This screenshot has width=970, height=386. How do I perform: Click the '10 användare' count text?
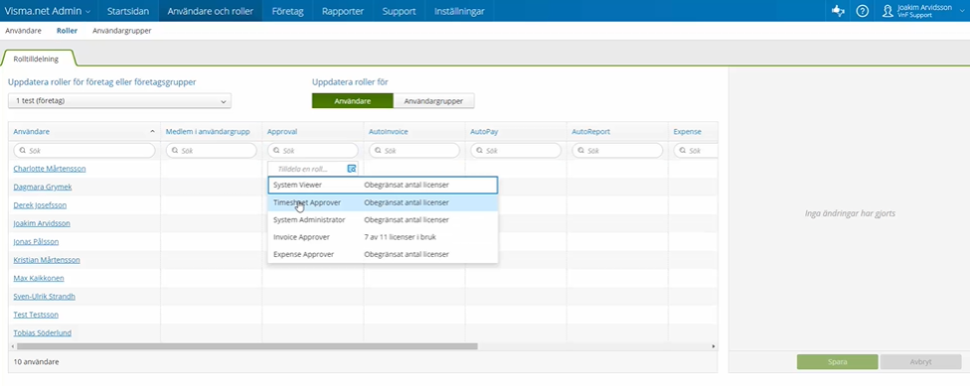[36, 362]
